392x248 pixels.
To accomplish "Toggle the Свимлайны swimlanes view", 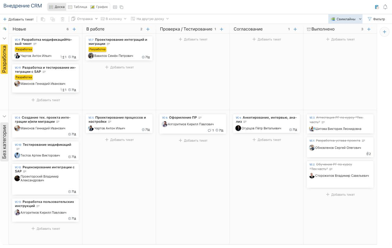I will [x=343, y=19].
